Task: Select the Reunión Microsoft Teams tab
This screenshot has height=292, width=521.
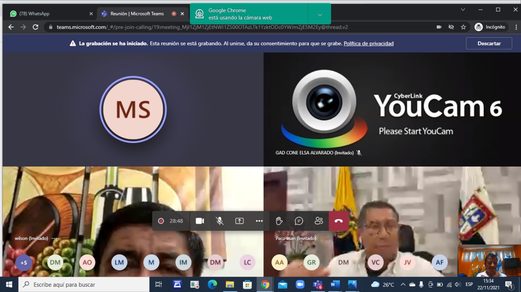Action: [137, 14]
